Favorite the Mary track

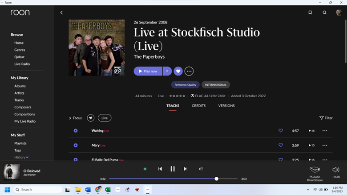[x=280, y=145]
